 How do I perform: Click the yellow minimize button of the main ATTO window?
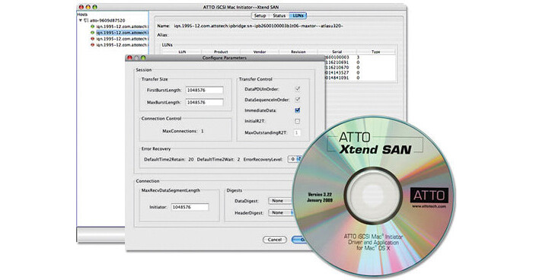click(x=88, y=7)
